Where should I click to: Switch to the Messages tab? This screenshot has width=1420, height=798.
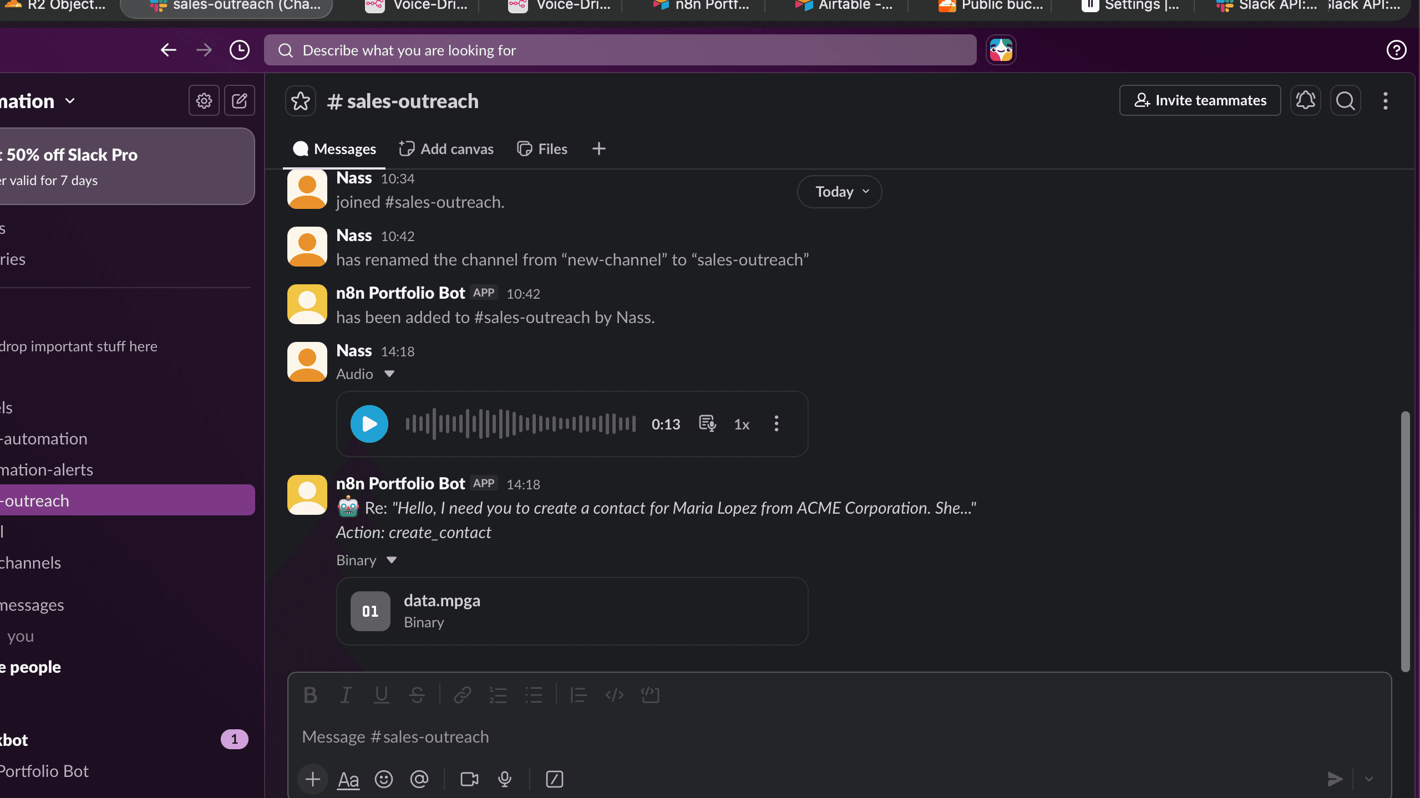tap(334, 149)
